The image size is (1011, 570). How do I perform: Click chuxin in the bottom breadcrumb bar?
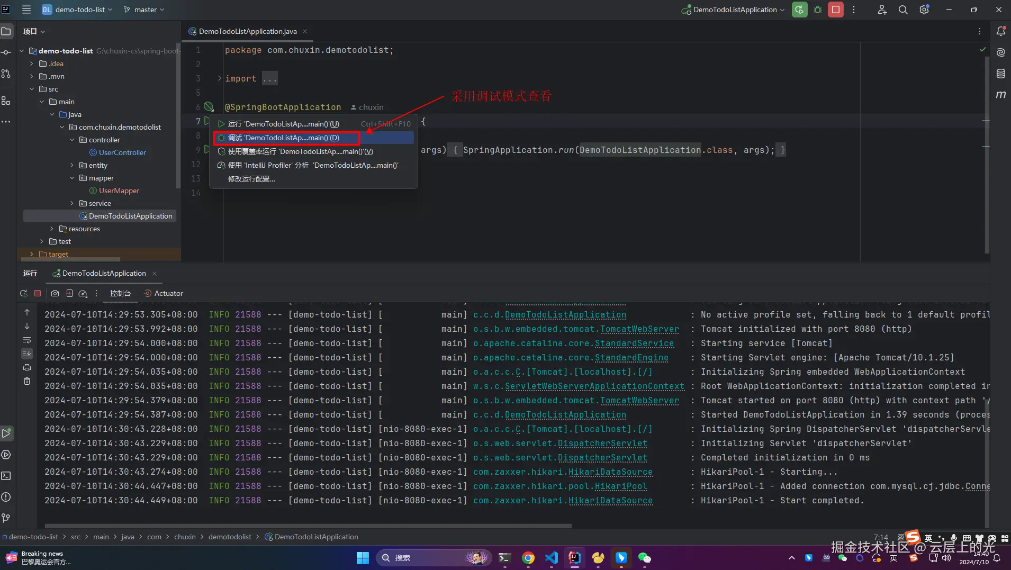185,537
